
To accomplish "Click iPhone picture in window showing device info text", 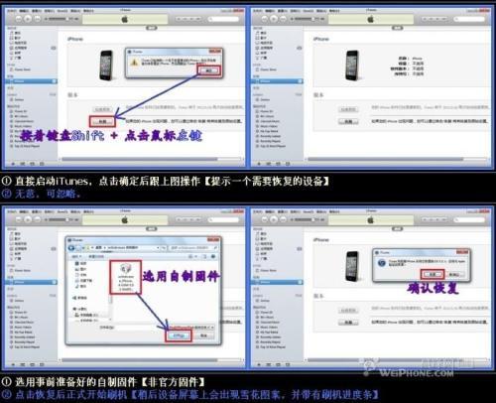I will tap(352, 65).
